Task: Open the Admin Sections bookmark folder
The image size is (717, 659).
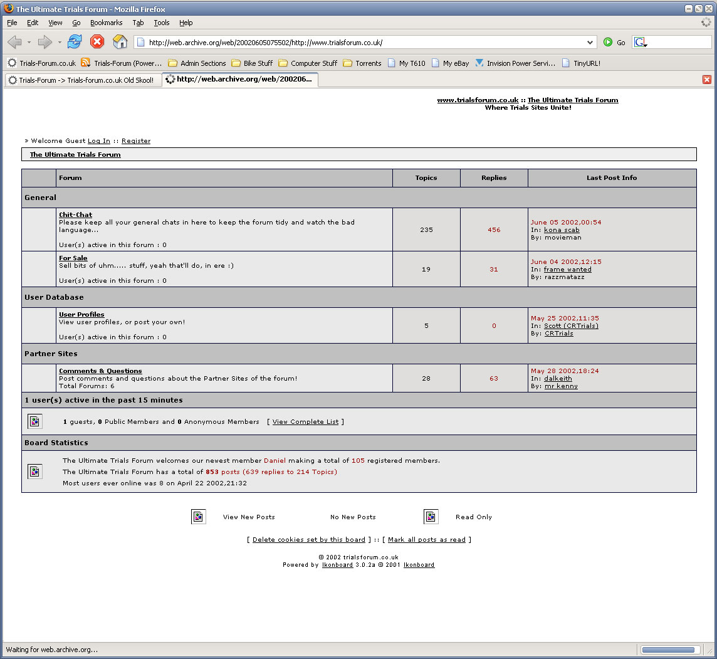Action: tap(197, 63)
